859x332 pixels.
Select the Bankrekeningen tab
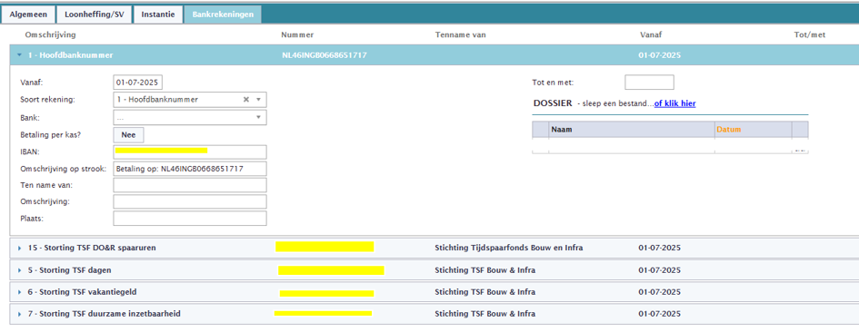click(x=223, y=15)
